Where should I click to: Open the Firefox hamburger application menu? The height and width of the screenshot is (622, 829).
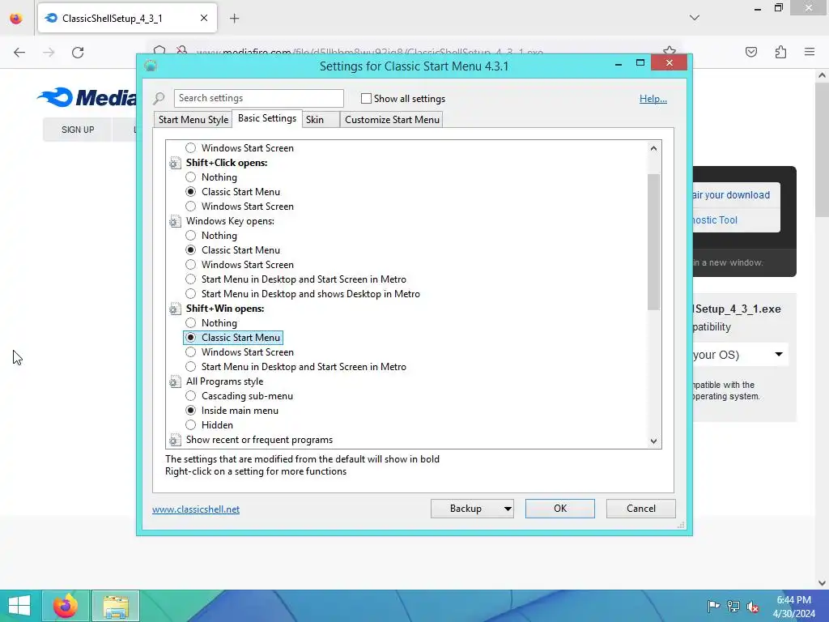pos(810,52)
